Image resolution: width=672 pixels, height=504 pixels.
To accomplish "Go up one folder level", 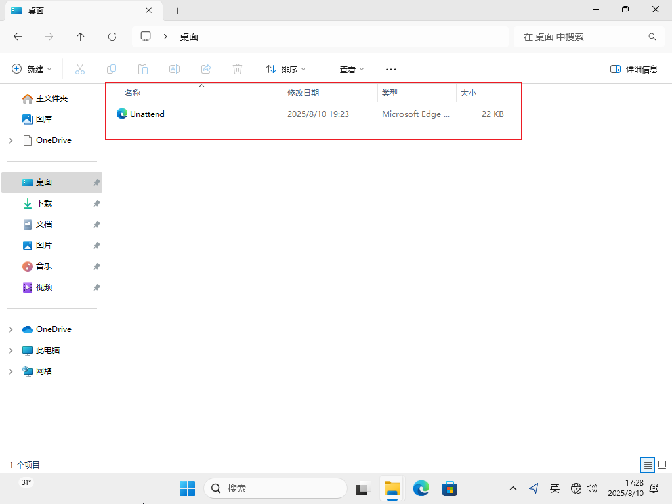I will [x=81, y=37].
